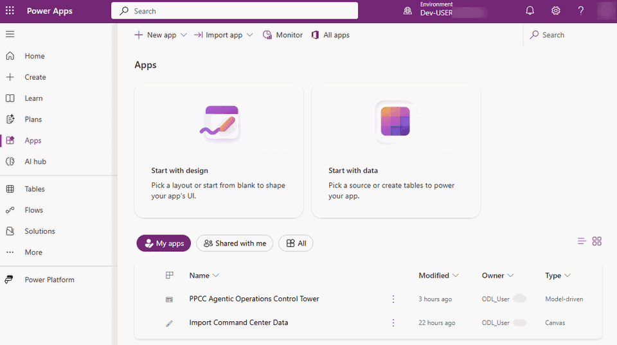Click model-driven app icon for PPCC row
Image resolution: width=617 pixels, height=345 pixels.
point(169,299)
